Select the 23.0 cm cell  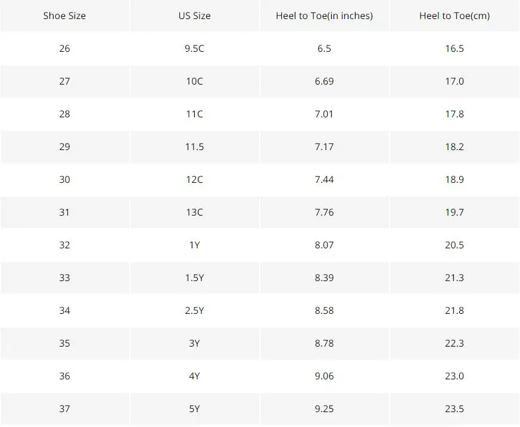pyautogui.click(x=454, y=376)
